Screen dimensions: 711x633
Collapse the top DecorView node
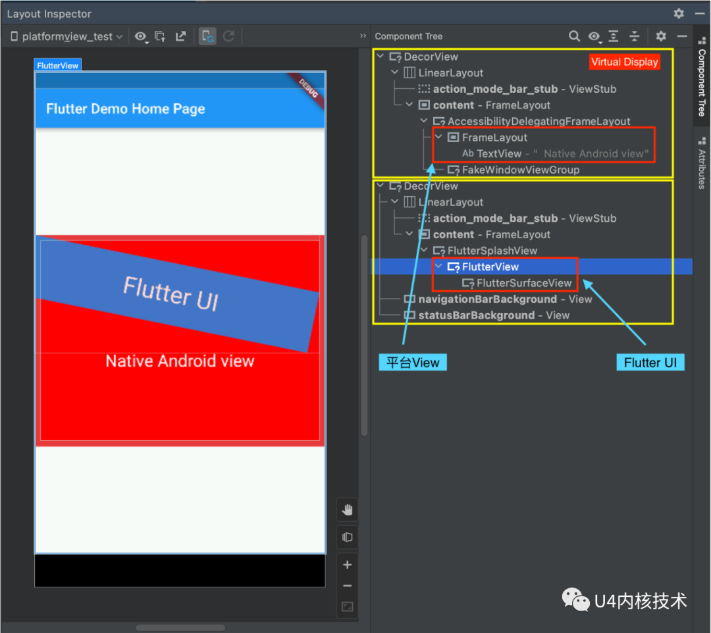[x=380, y=57]
